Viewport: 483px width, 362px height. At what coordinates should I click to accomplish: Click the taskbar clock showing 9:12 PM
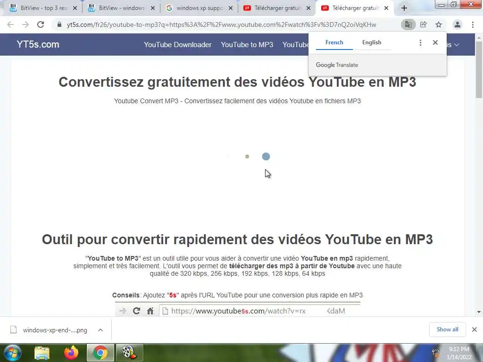tap(459, 353)
